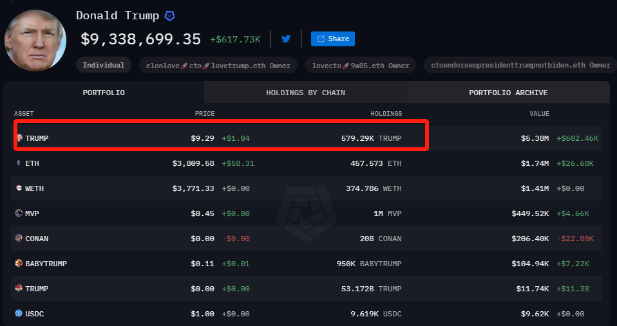The image size is (617, 326).
Task: Select the CONAN asset name
Action: click(37, 239)
